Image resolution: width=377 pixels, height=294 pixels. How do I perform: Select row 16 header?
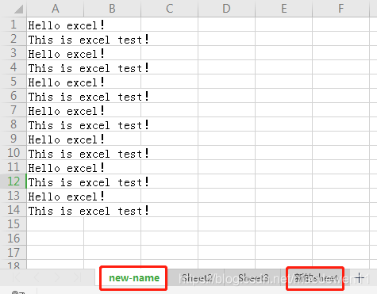click(13, 239)
